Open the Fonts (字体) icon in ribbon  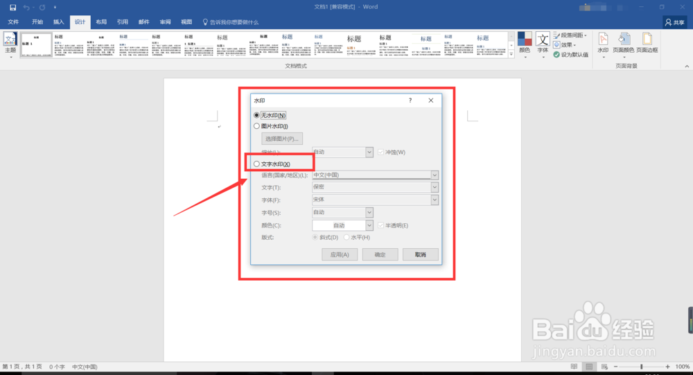[543, 43]
